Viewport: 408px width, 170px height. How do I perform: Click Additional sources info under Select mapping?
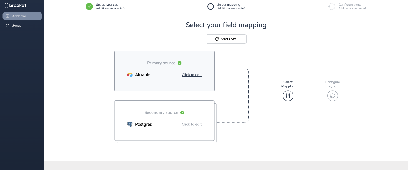232,9
